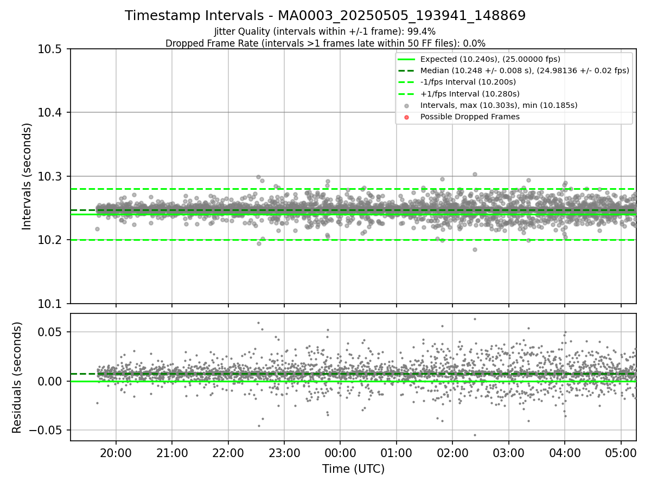Image resolution: width=651 pixels, height=488 pixels.
Task: Click legend entry "Possible Dropped Frames"
Action: [x=470, y=117]
